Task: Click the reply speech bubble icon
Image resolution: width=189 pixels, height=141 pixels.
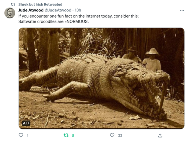Action: pyautogui.click(x=21, y=135)
